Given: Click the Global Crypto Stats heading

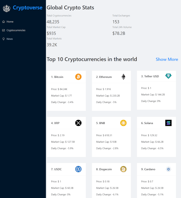Looking at the screenshot, I should [x=70, y=8].
